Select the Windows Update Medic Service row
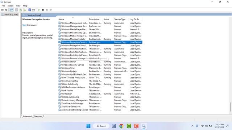The height and width of the screenshot is (130, 232). coord(100,74)
